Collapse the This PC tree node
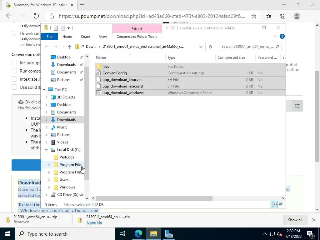 pyautogui.click(x=44, y=90)
